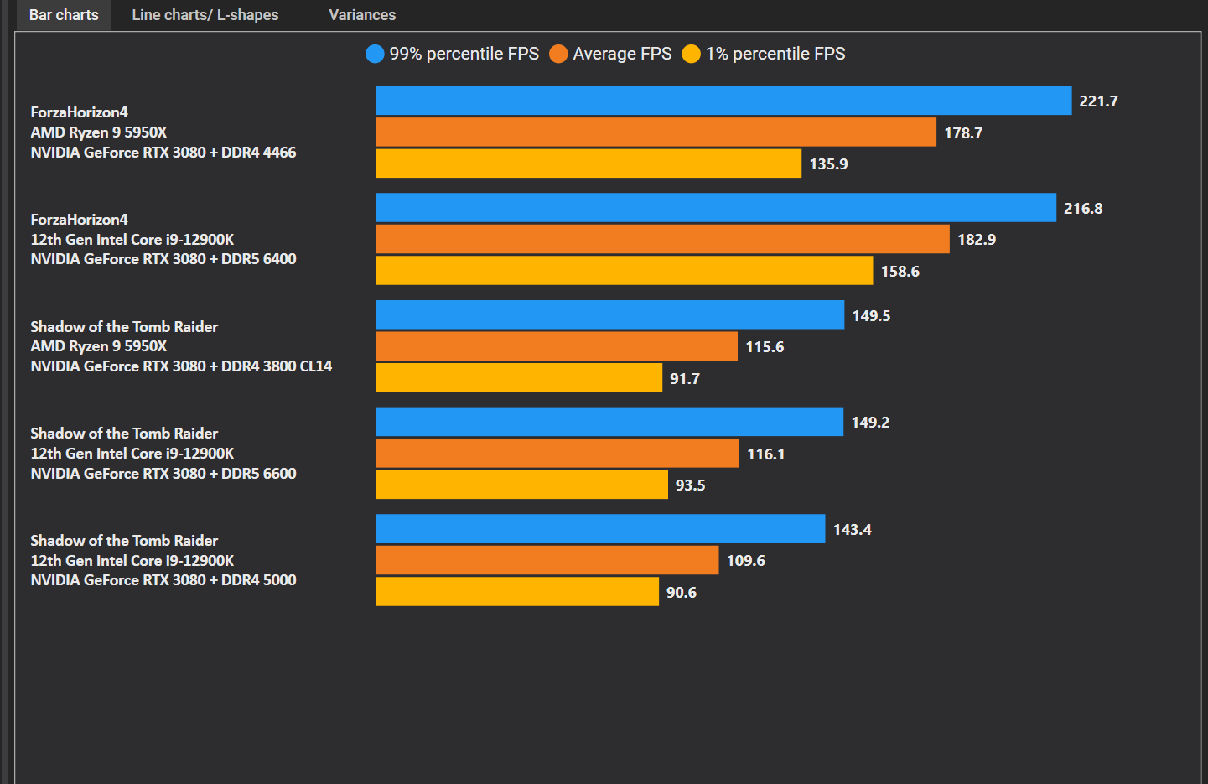Click the 90.6 value label

click(x=681, y=593)
